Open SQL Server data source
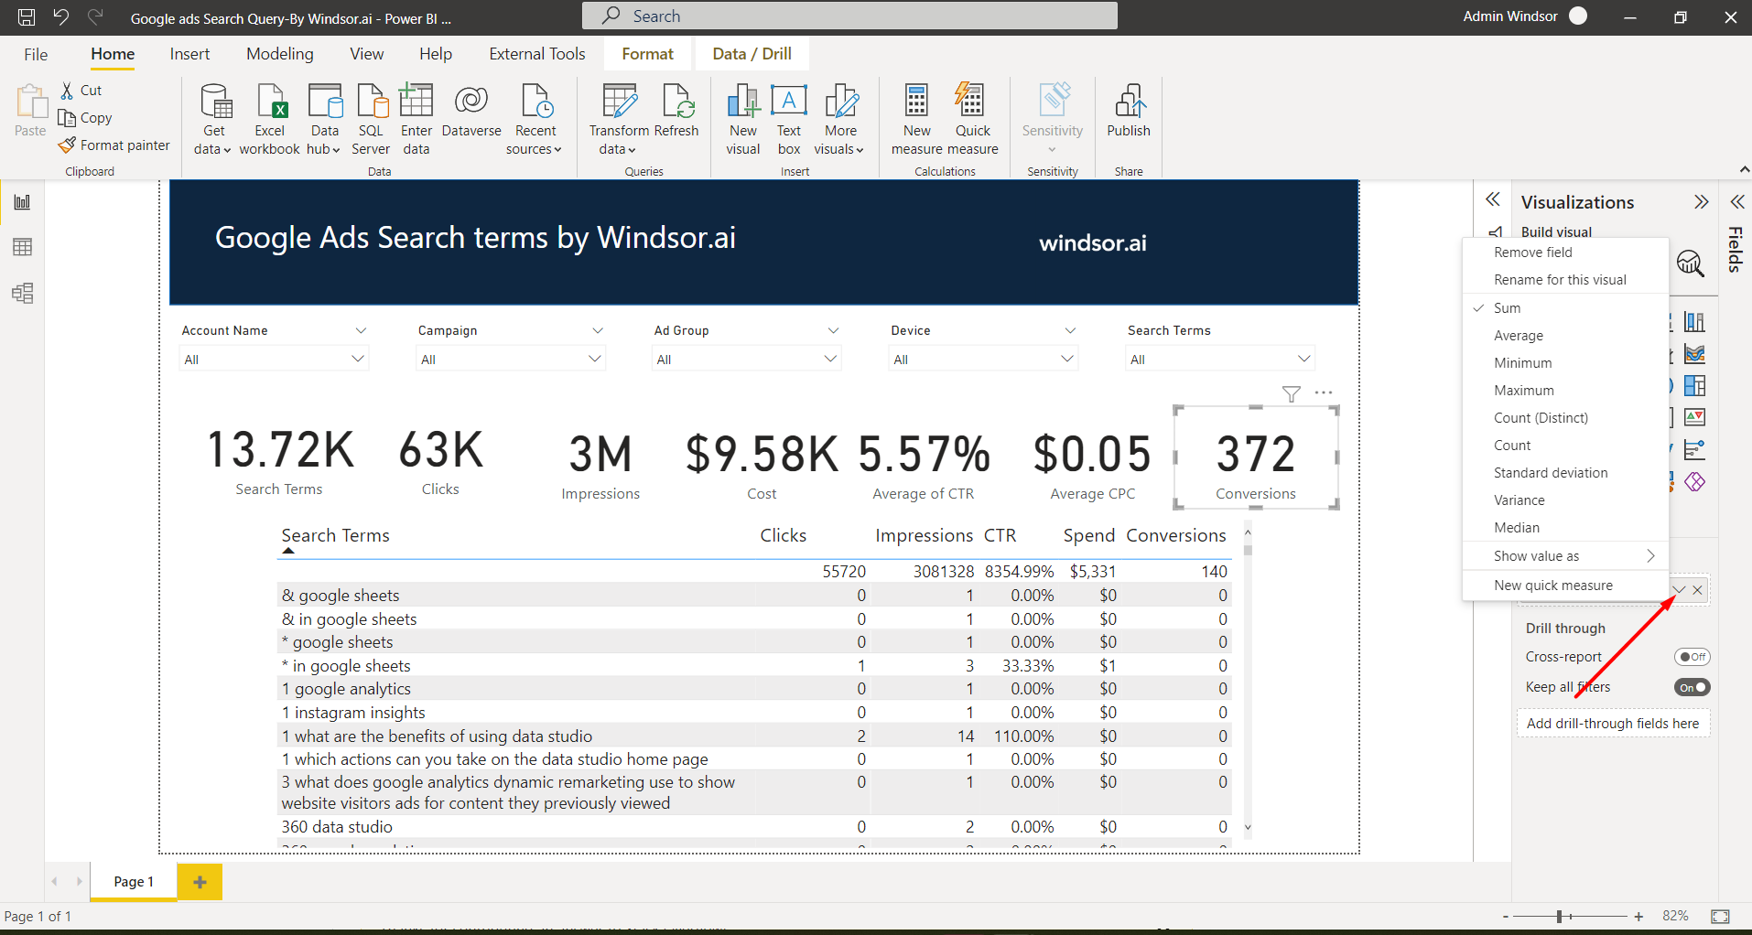The width and height of the screenshot is (1752, 935). 371,119
